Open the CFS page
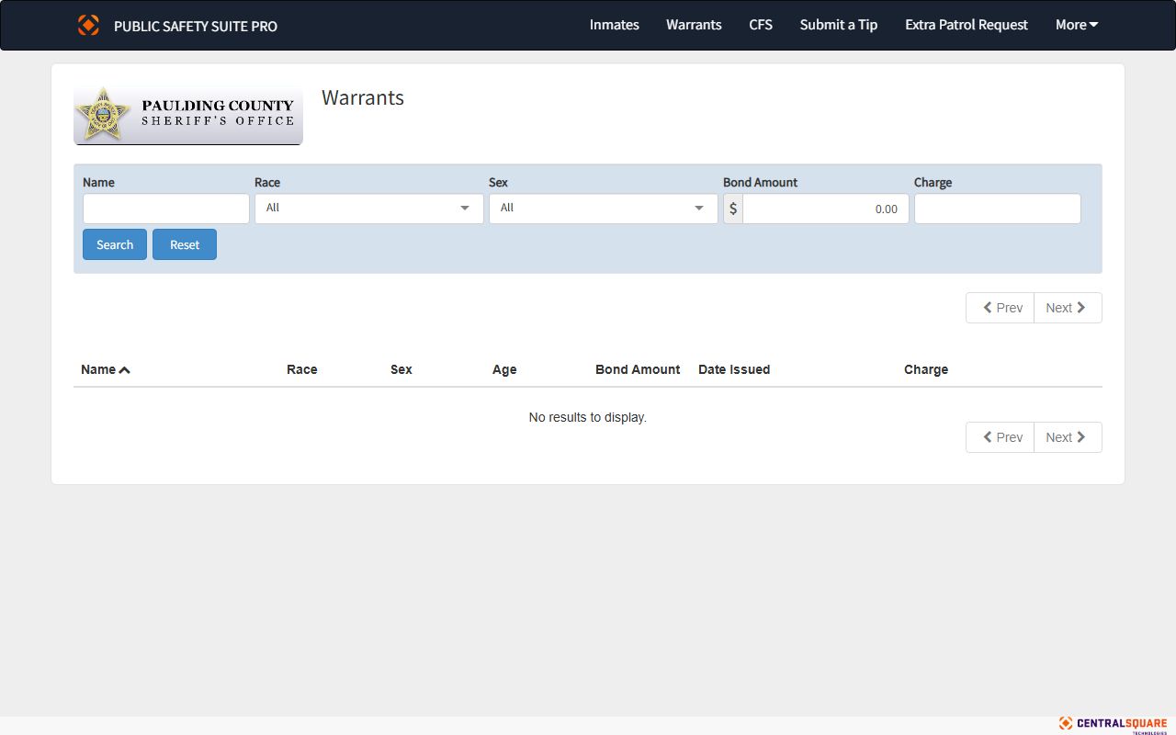The width and height of the screenshot is (1176, 735). click(x=761, y=25)
